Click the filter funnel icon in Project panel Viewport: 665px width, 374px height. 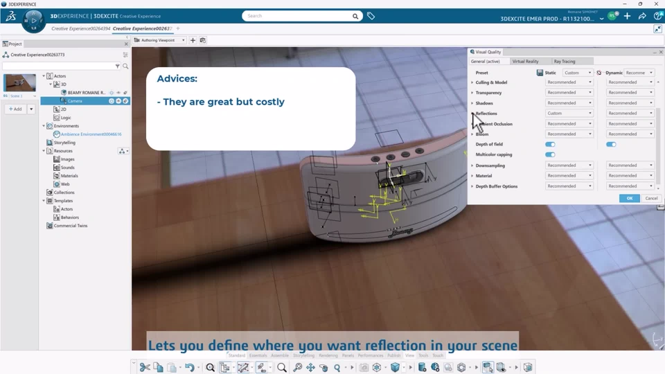[117, 66]
